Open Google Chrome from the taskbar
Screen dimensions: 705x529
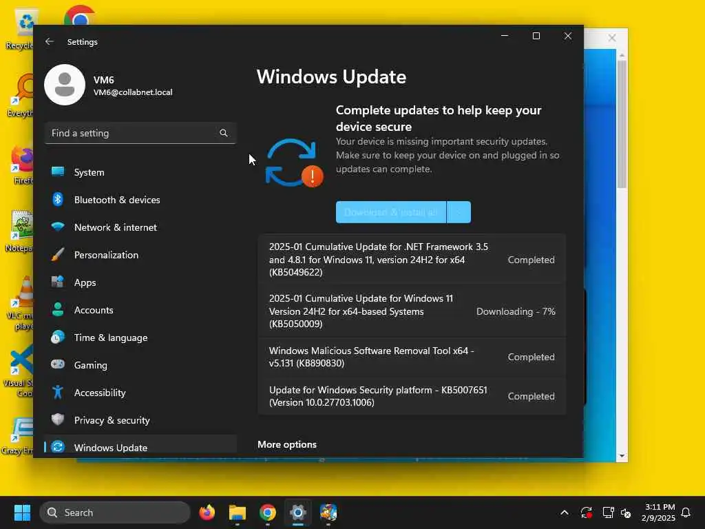pos(268,512)
